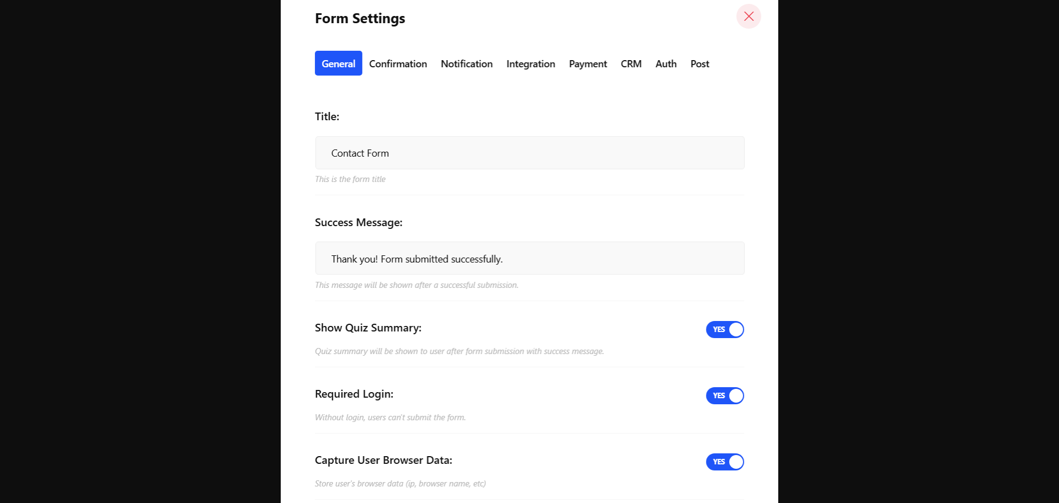1059x503 pixels.
Task: Toggle Capture User Browser Data off
Action: 725,462
